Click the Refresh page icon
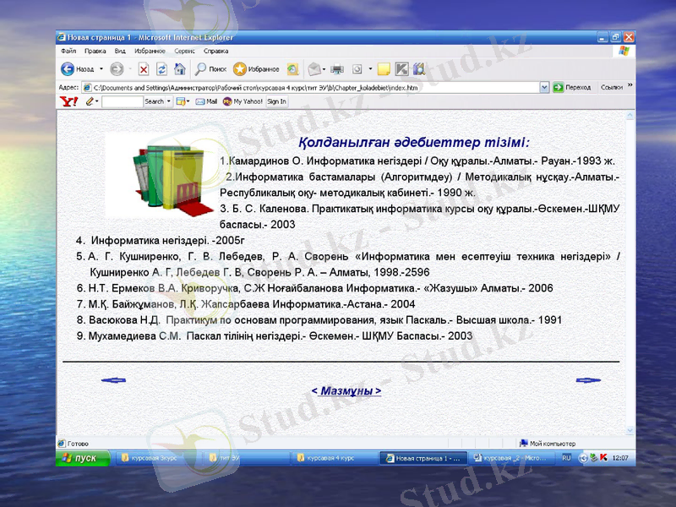The image size is (676, 507). 161,69
